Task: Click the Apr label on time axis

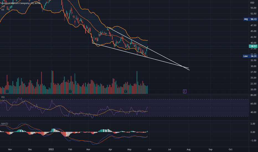Action: 110,149
